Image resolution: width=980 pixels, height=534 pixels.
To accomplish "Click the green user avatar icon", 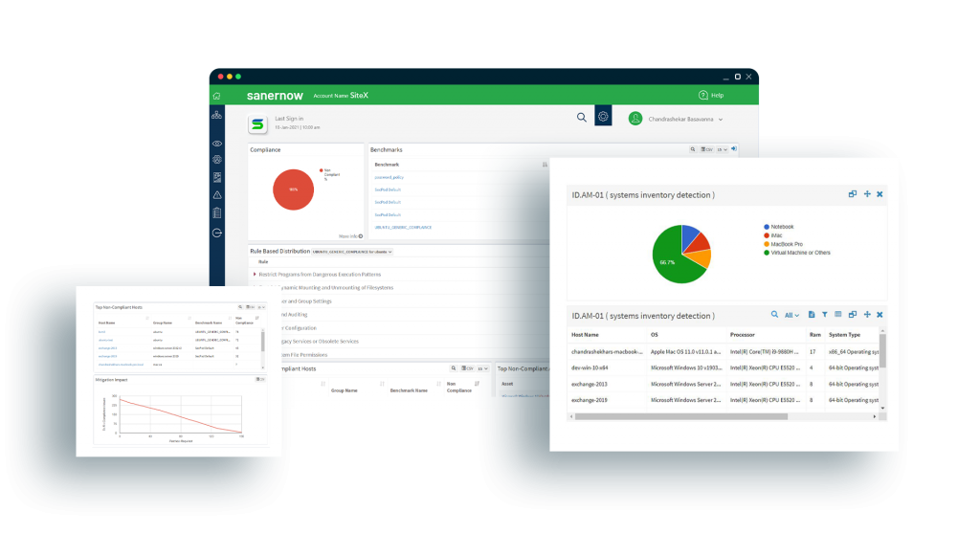I will pos(635,119).
